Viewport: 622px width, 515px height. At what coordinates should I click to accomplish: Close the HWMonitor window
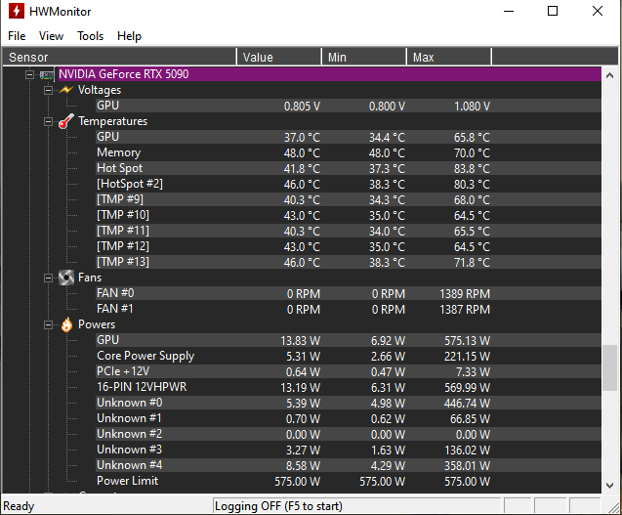coord(598,11)
